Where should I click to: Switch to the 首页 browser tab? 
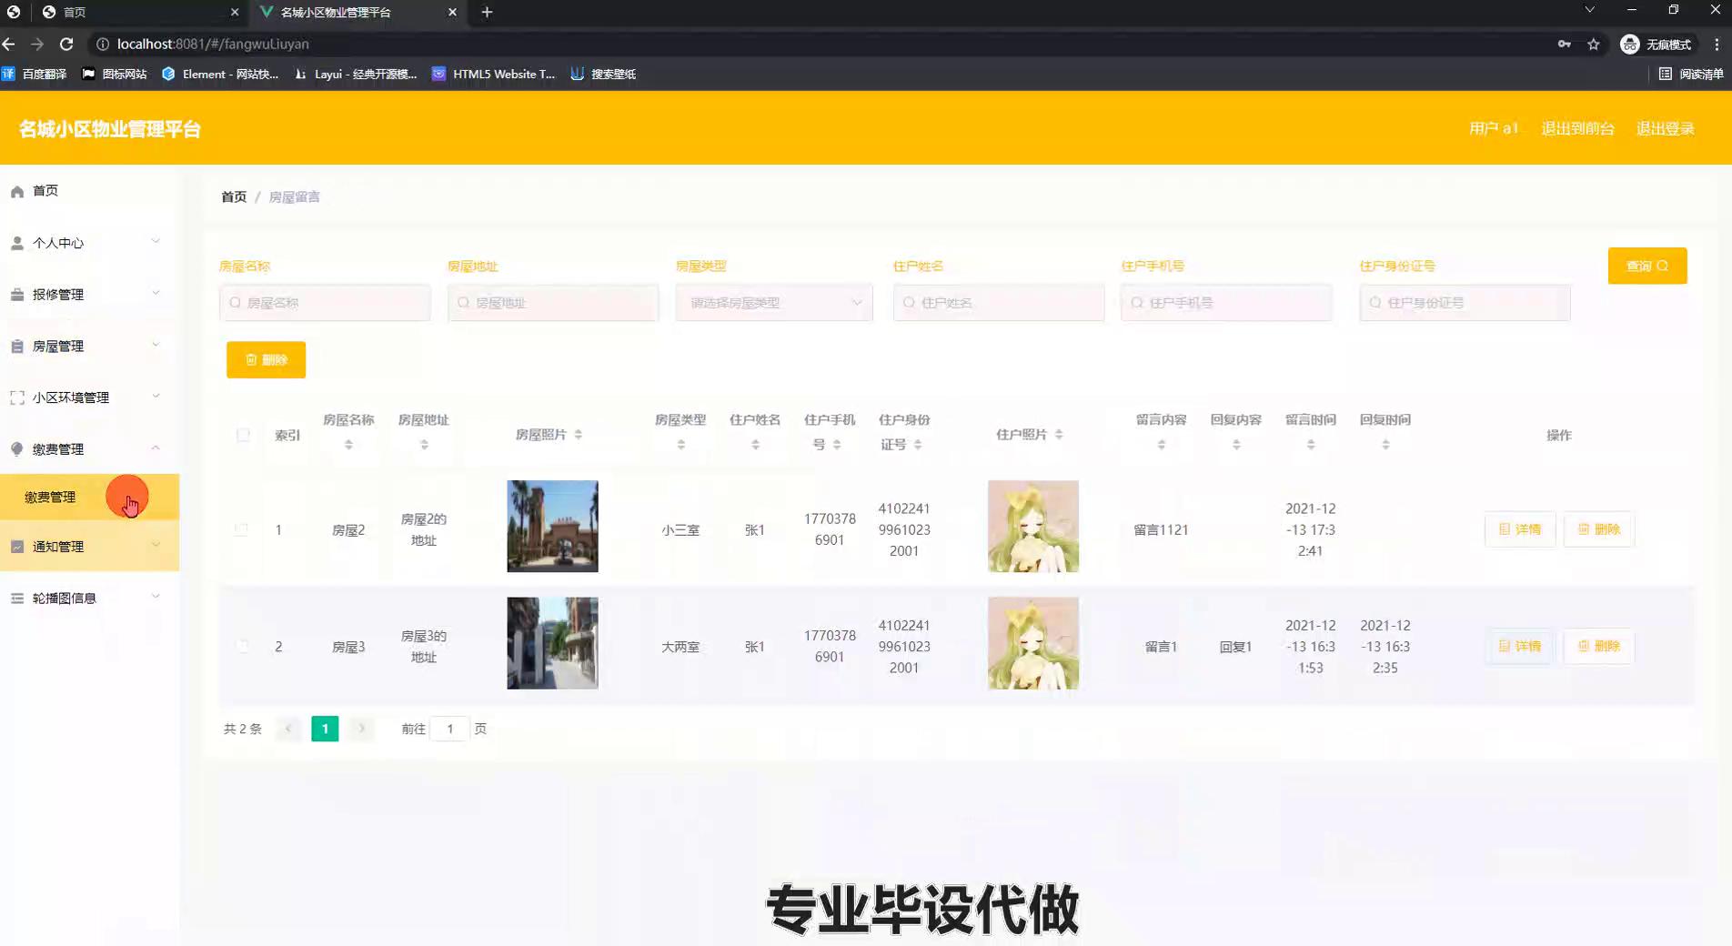click(x=136, y=12)
